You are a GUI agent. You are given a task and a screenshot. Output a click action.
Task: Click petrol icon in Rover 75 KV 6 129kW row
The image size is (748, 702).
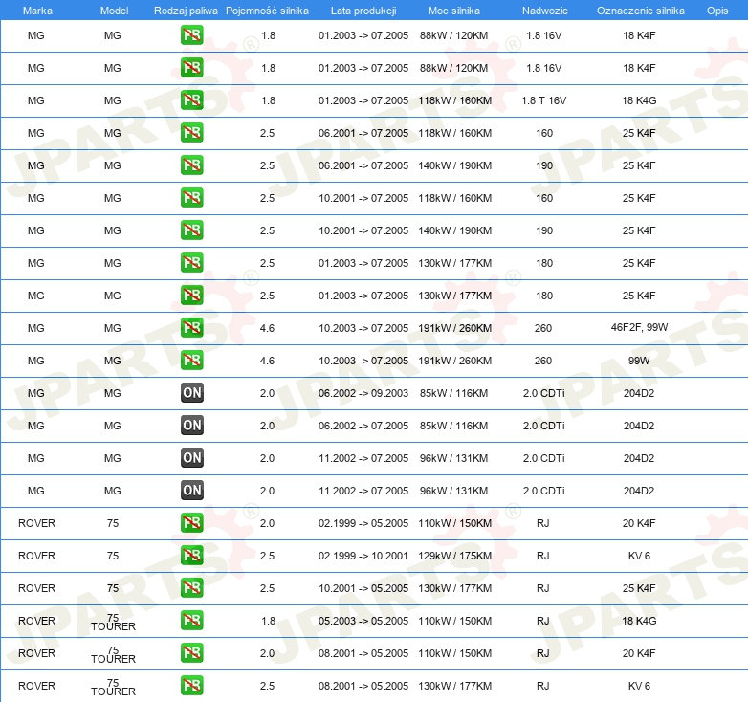point(191,556)
